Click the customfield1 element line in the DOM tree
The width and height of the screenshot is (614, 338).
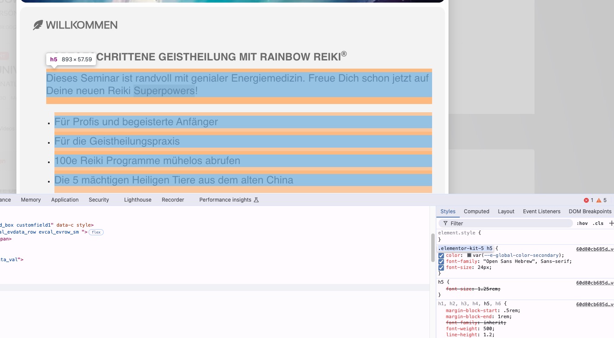(47, 225)
